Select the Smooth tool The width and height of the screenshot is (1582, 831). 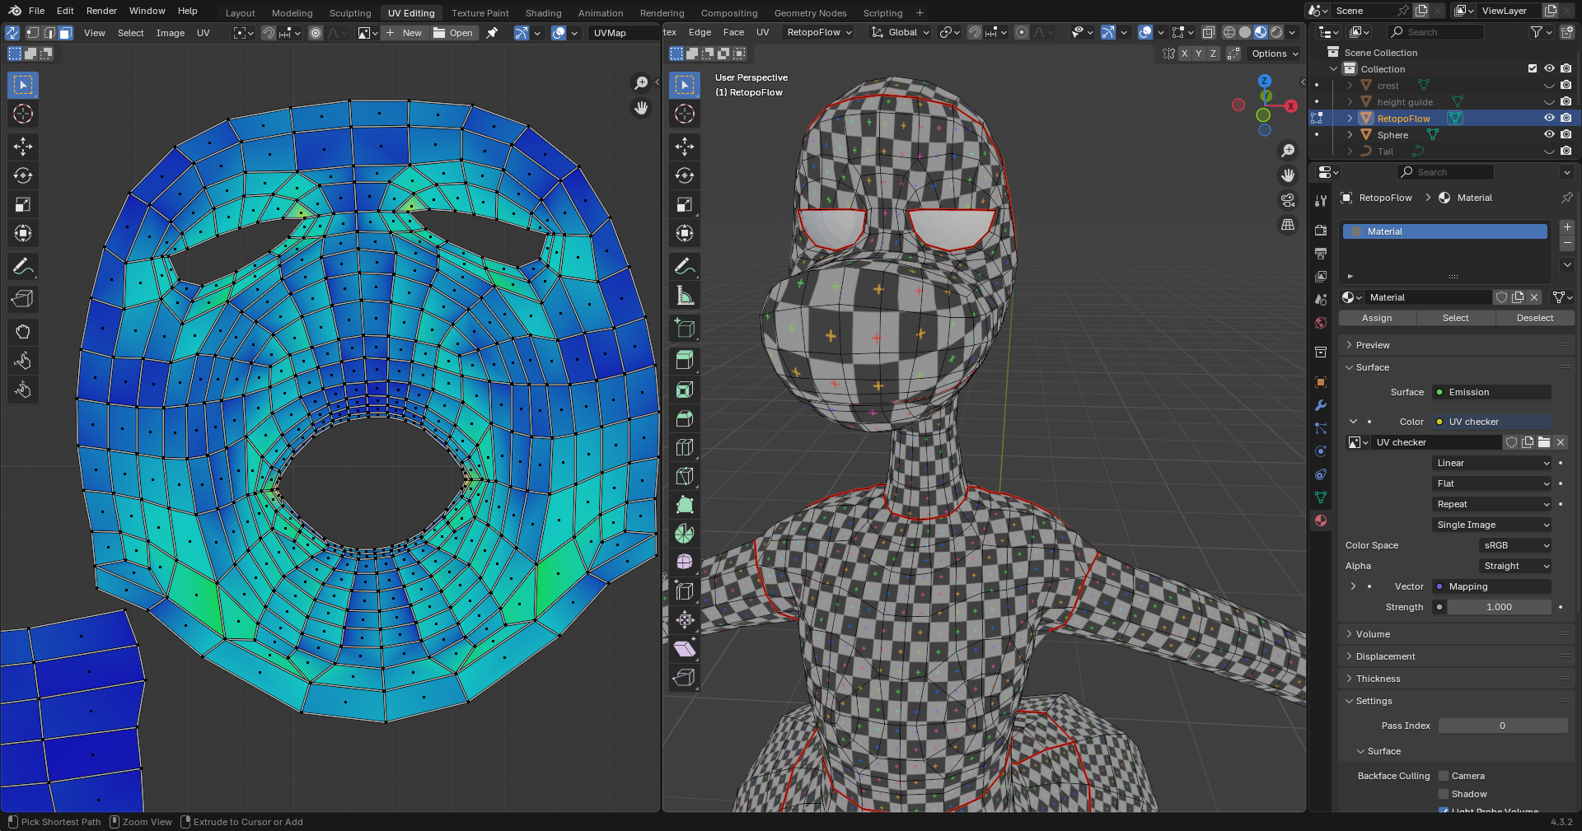685,563
